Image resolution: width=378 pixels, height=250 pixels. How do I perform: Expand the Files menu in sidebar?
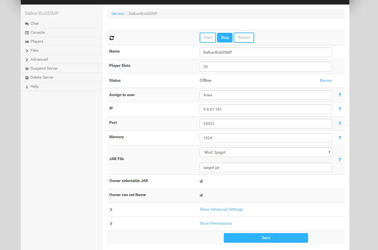point(34,51)
